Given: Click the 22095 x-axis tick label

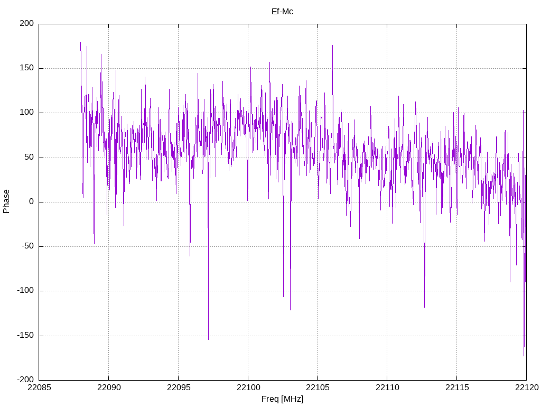Looking at the screenshot, I should pyautogui.click(x=179, y=387).
